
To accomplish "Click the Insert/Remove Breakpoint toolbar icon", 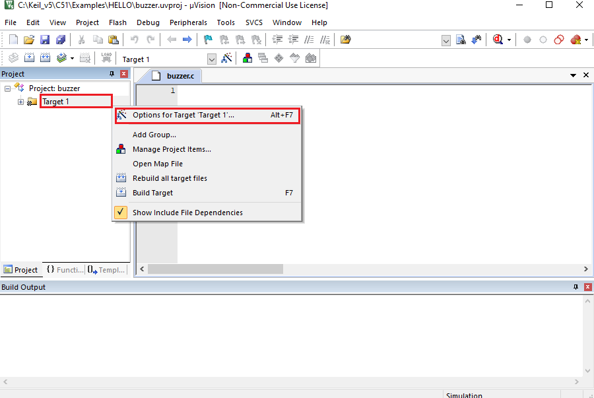I will point(527,40).
